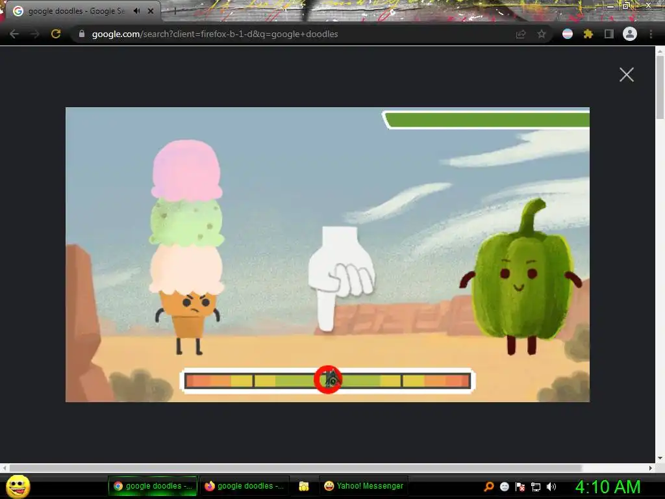Click the vertical scrollbar thumb
665x499 pixels.
tap(660, 87)
